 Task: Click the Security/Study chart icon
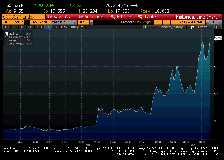pyautogui.click(x=154, y=27)
